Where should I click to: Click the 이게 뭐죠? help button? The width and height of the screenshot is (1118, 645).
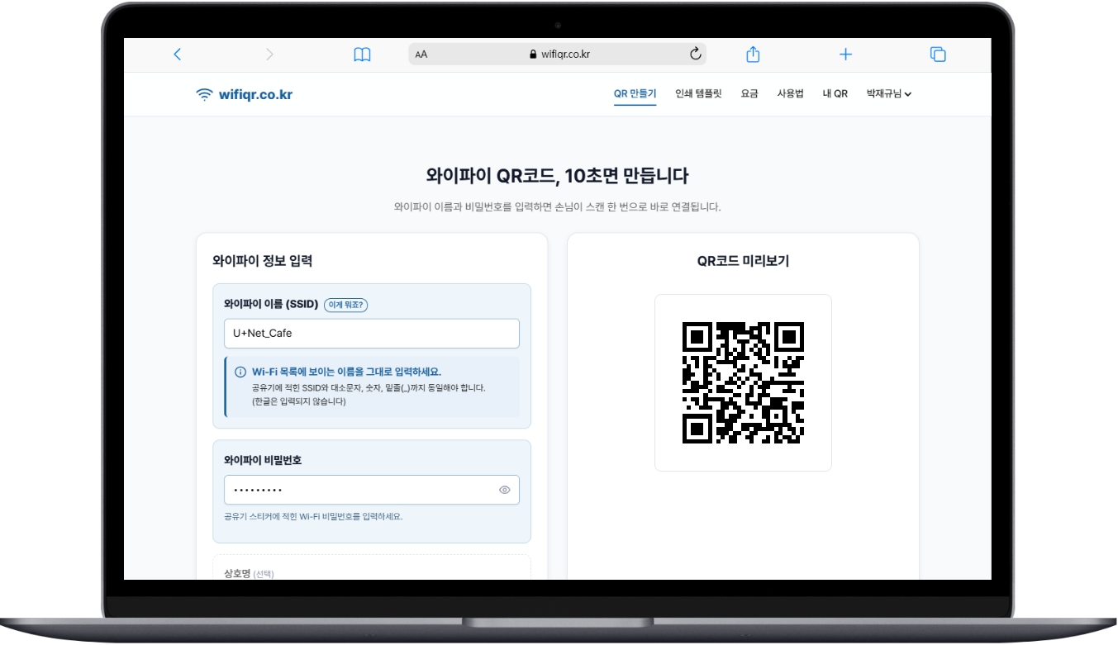click(346, 305)
